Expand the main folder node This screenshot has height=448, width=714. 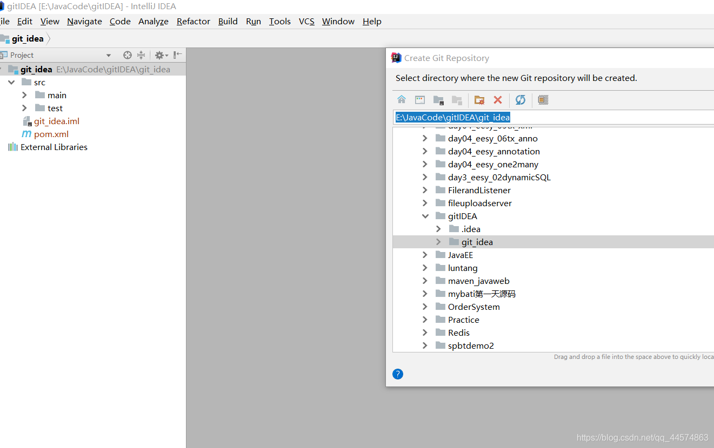click(24, 95)
